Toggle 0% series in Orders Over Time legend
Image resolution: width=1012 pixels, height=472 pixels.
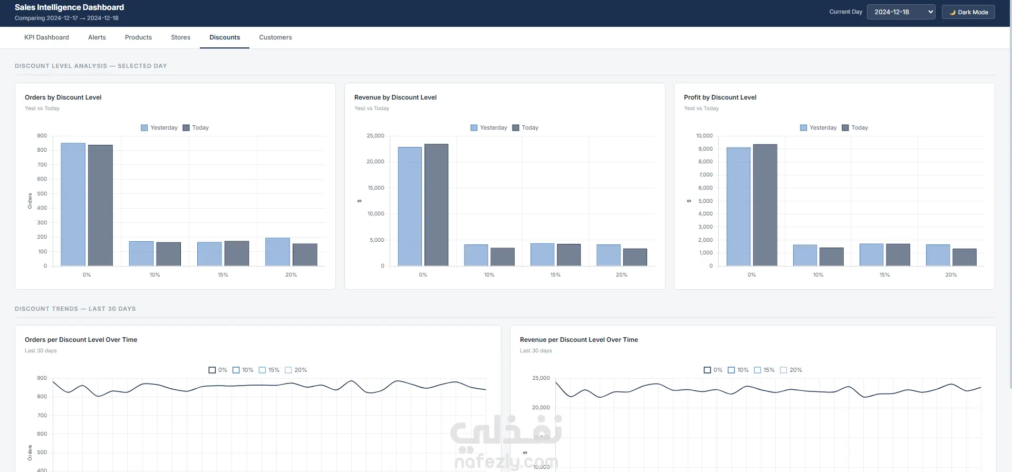click(x=218, y=370)
